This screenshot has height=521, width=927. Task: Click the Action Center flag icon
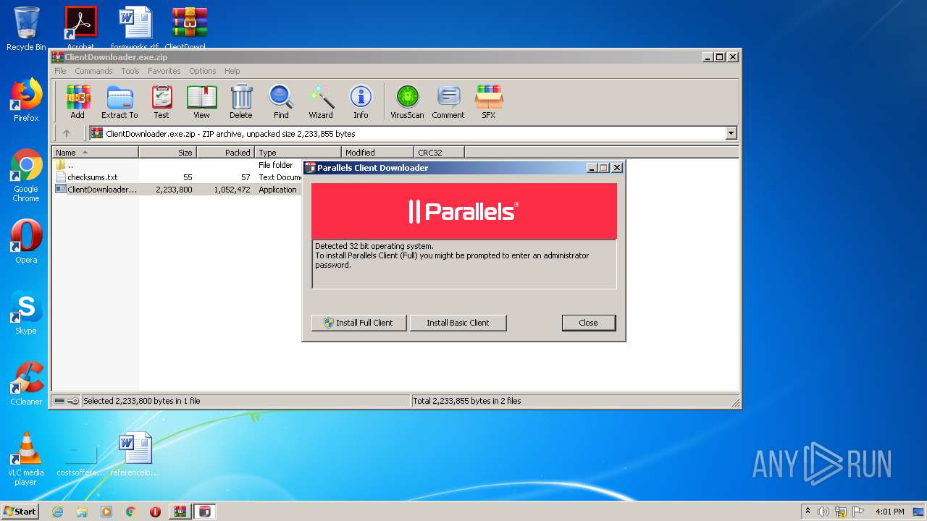pyautogui.click(x=858, y=512)
